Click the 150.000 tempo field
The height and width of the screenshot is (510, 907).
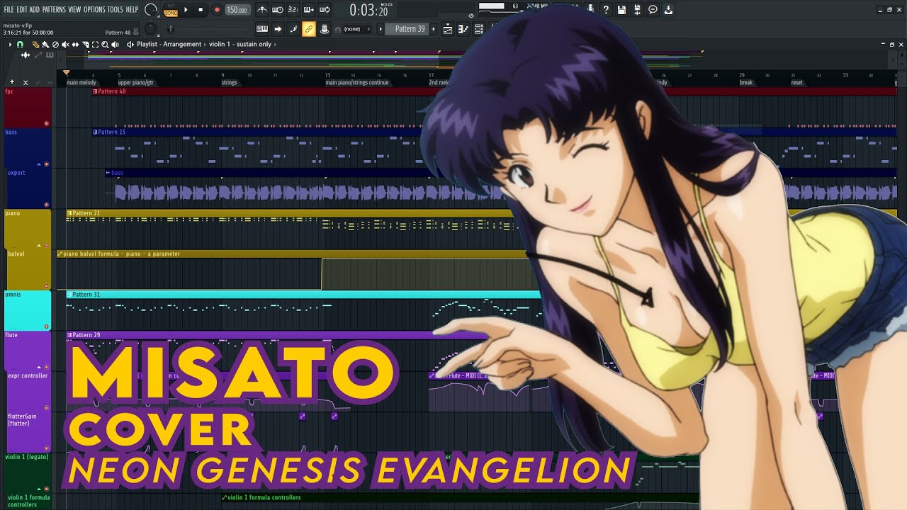click(x=237, y=10)
